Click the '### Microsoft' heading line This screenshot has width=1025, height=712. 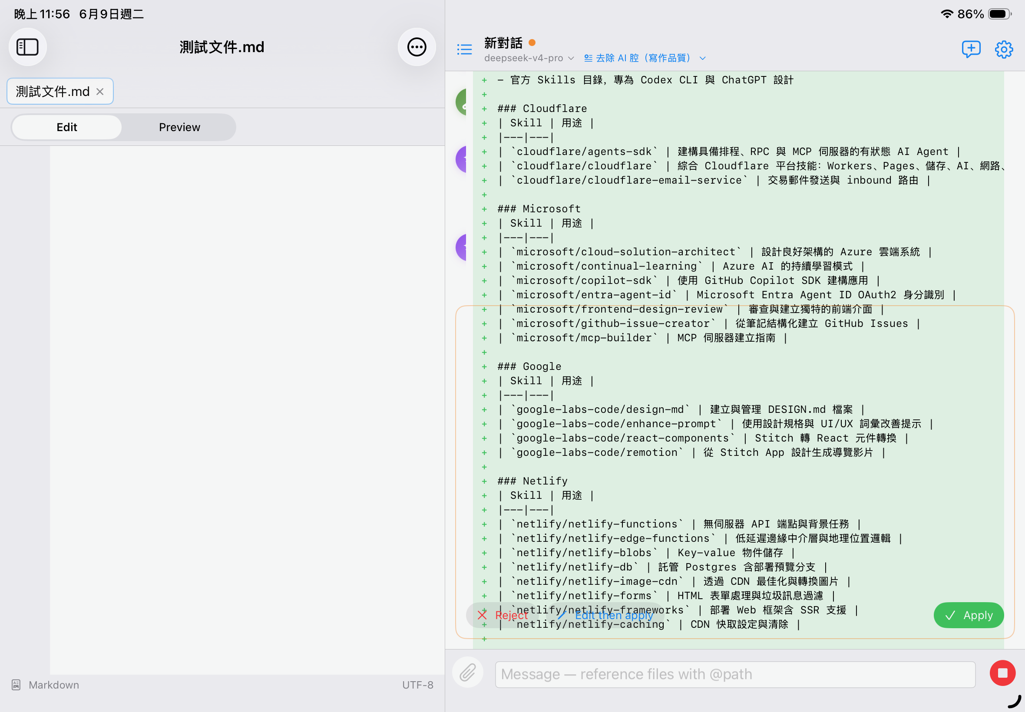539,209
